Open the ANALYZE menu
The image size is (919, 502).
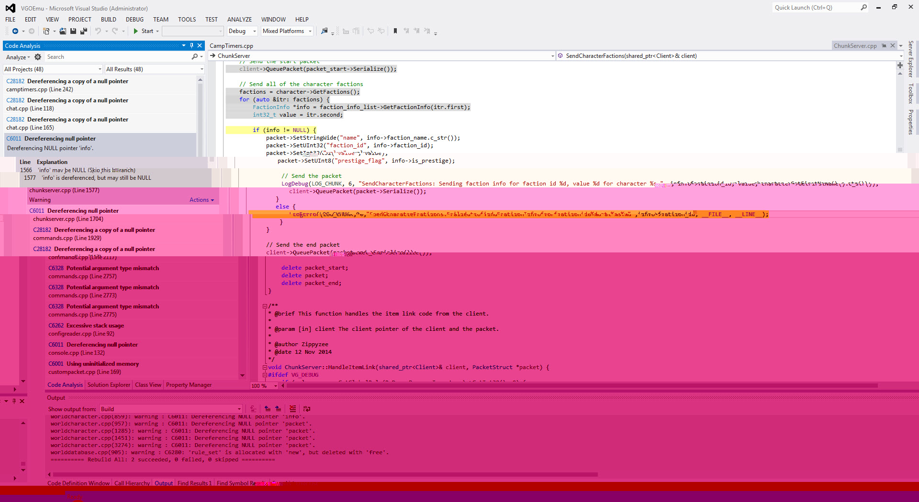(x=239, y=20)
